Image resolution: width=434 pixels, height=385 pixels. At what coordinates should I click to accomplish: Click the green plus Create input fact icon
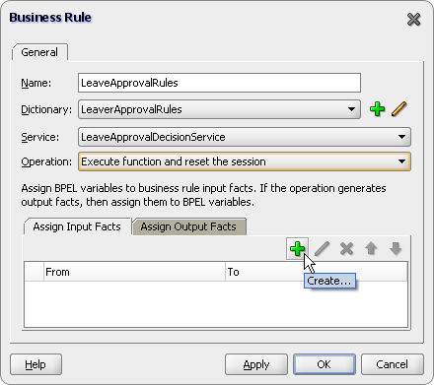297,249
